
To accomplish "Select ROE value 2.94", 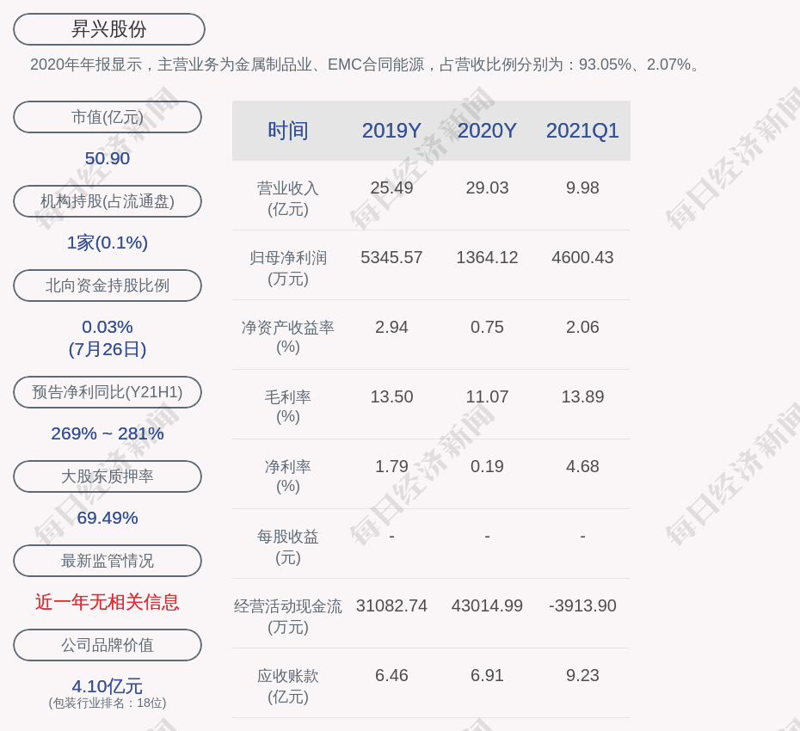I will click(x=391, y=327).
